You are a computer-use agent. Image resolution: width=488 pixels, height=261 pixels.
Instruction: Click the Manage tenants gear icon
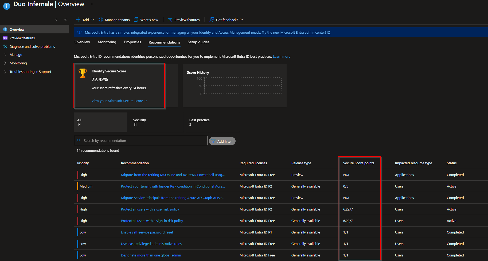point(101,20)
